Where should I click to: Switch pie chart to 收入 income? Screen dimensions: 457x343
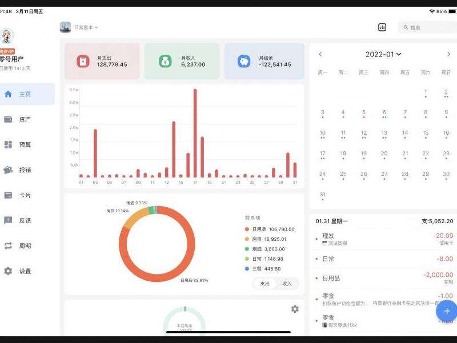[287, 284]
